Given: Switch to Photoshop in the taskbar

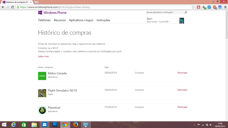Looking at the screenshot, I should (55, 125).
